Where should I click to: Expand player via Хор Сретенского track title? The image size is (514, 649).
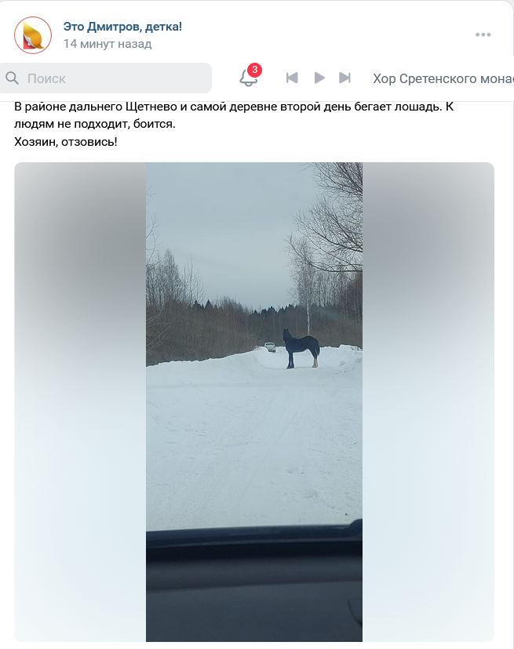[443, 78]
